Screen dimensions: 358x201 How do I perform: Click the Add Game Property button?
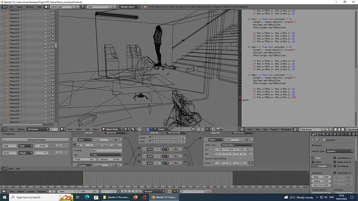(36, 140)
